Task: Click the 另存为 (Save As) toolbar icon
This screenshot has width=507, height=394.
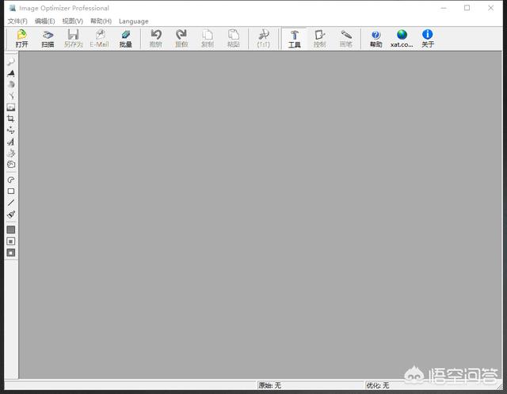Action: [x=74, y=39]
